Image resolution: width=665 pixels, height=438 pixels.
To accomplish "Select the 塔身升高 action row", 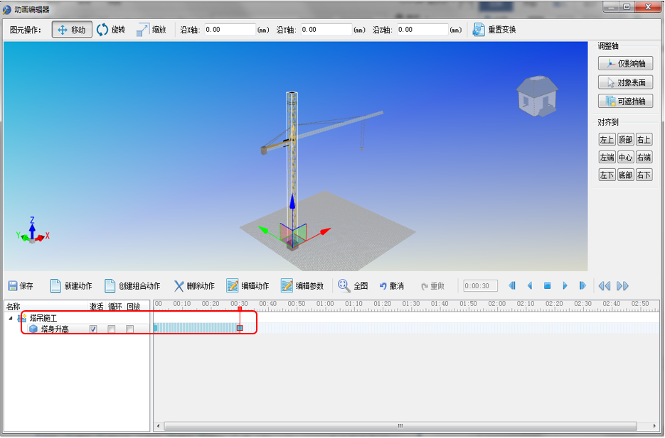I will point(54,329).
